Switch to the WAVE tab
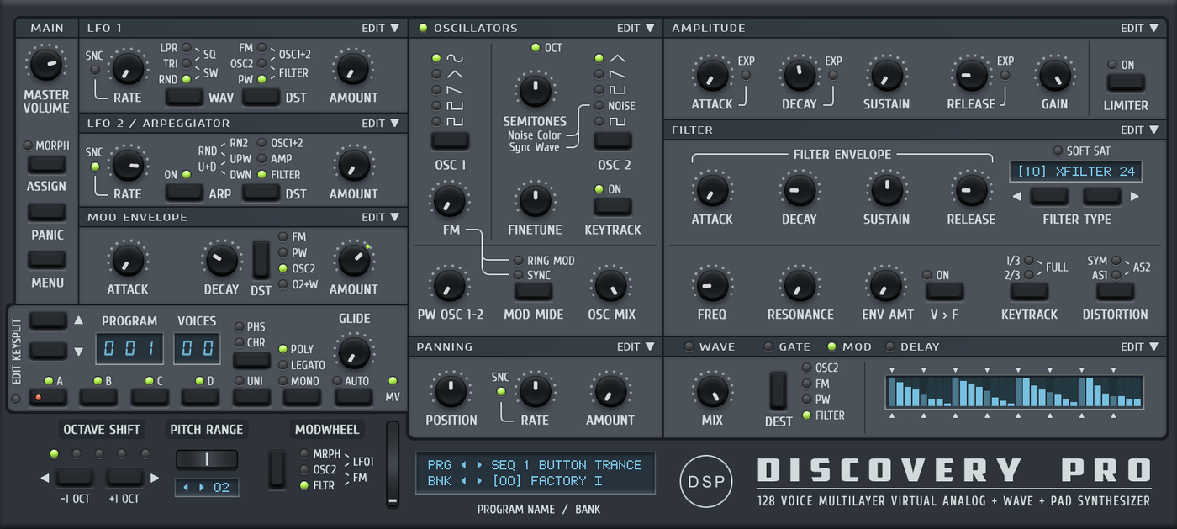This screenshot has width=1177, height=529. pyautogui.click(x=710, y=346)
